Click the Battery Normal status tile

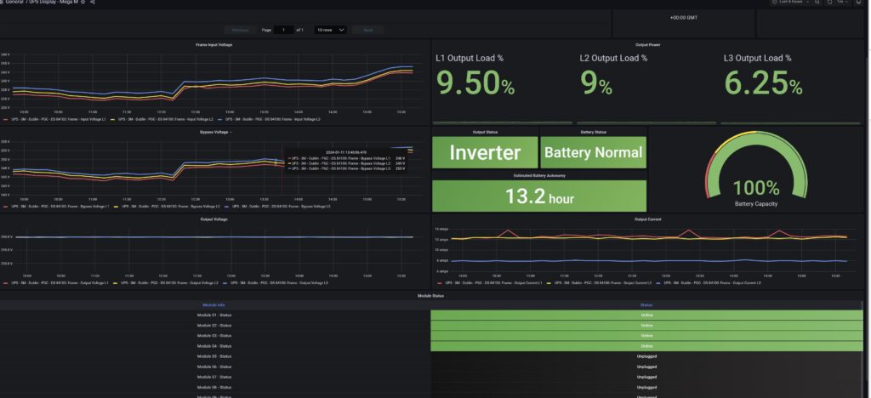pyautogui.click(x=593, y=152)
